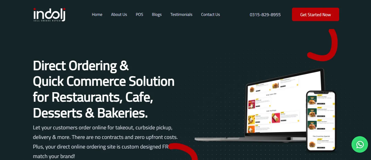Go to Home menu item

[97, 14]
